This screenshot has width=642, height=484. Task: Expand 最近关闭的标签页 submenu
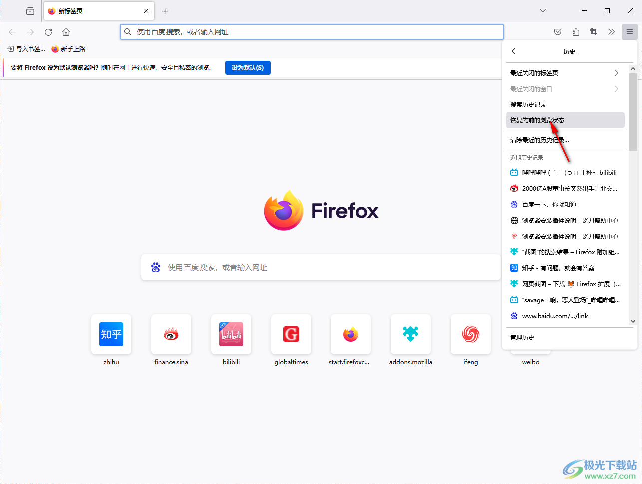(565, 73)
